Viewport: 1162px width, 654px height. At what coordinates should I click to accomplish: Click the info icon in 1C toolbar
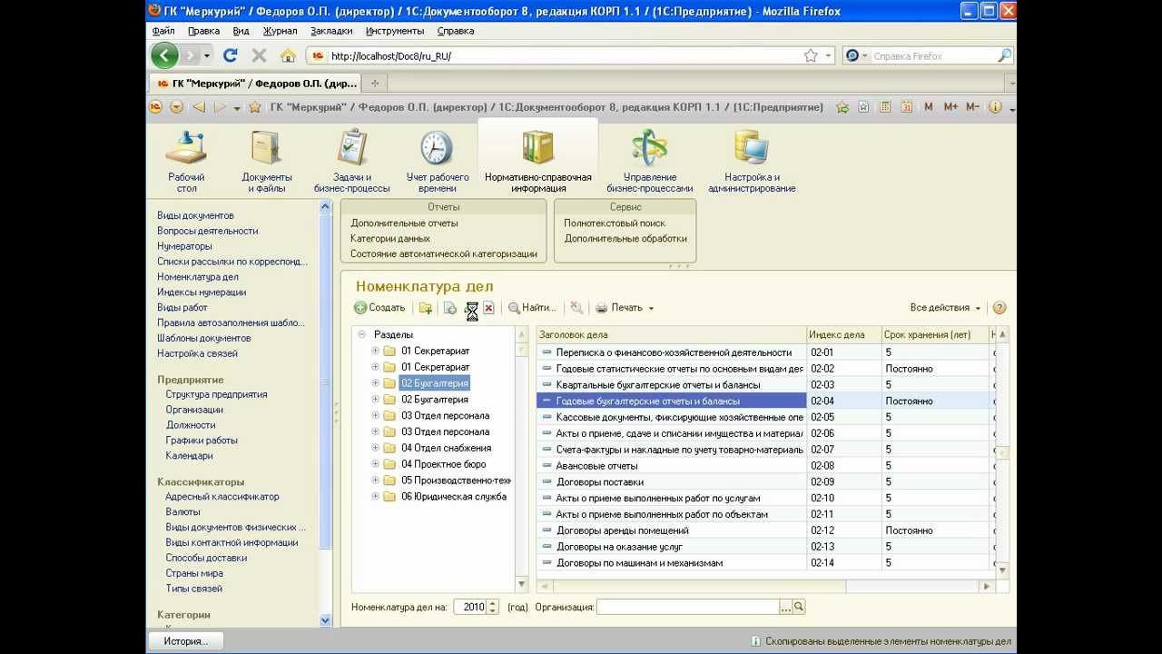pyautogui.click(x=995, y=107)
